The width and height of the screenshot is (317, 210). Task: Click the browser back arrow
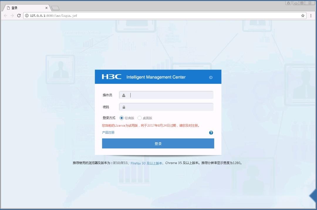[x=6, y=16]
